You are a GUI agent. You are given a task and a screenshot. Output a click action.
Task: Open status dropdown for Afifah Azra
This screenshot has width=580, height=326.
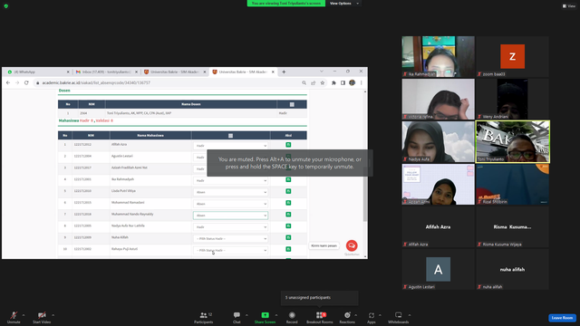tap(230, 146)
